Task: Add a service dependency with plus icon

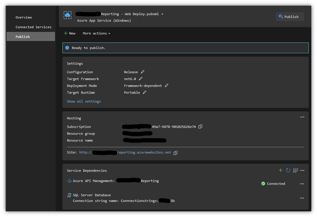Action: point(280,170)
